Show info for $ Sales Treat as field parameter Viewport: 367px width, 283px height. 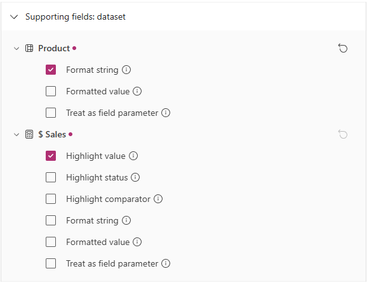click(x=166, y=263)
